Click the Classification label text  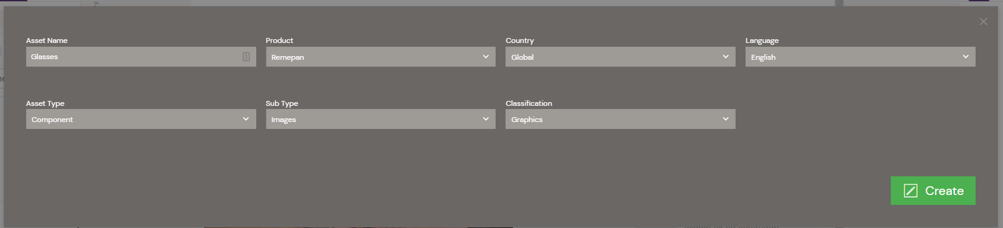click(529, 103)
